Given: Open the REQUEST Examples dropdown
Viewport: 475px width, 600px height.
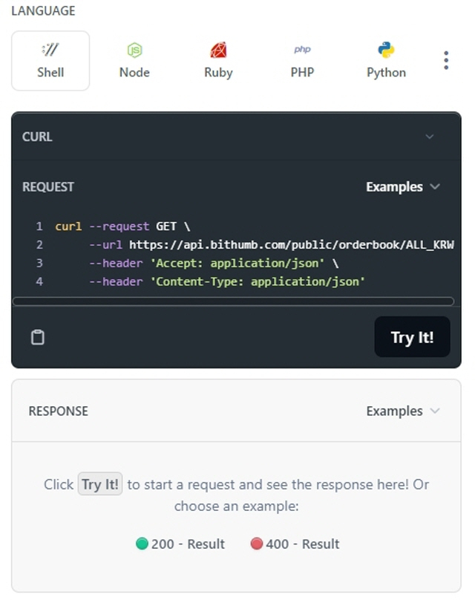Looking at the screenshot, I should (403, 187).
